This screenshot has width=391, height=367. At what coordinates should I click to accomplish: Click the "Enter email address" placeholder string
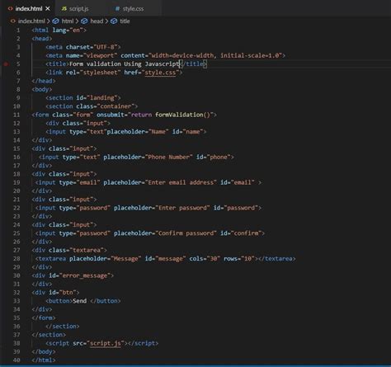(181, 182)
